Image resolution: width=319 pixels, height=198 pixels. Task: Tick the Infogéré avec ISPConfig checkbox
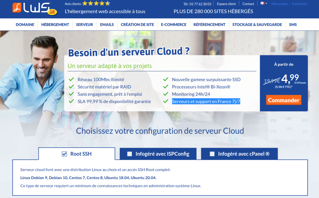point(130,154)
